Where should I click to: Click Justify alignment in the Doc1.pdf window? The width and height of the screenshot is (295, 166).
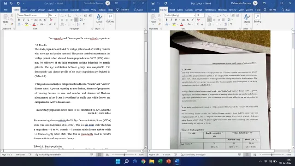pos(76,20)
